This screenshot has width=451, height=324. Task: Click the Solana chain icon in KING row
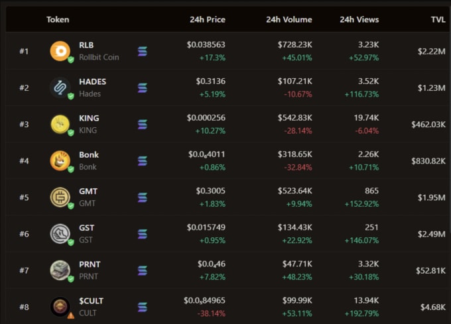pyautogui.click(x=143, y=125)
